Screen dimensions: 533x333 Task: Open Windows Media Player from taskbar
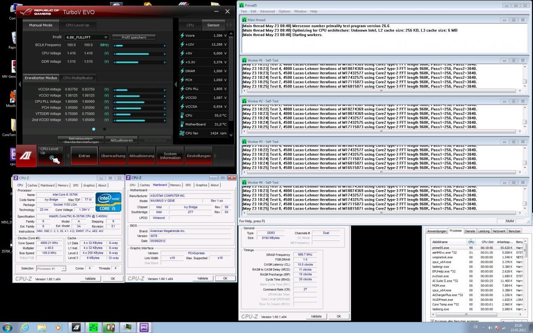pos(59,327)
